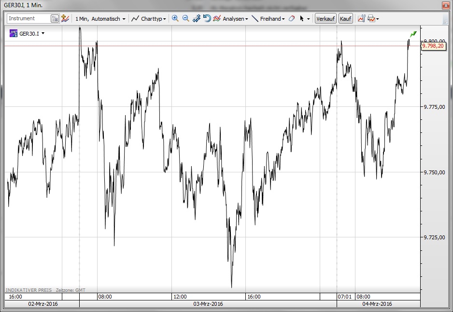Expand the Charttyp dropdown

pyautogui.click(x=149, y=19)
